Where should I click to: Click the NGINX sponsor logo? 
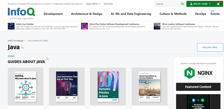(x=198, y=73)
